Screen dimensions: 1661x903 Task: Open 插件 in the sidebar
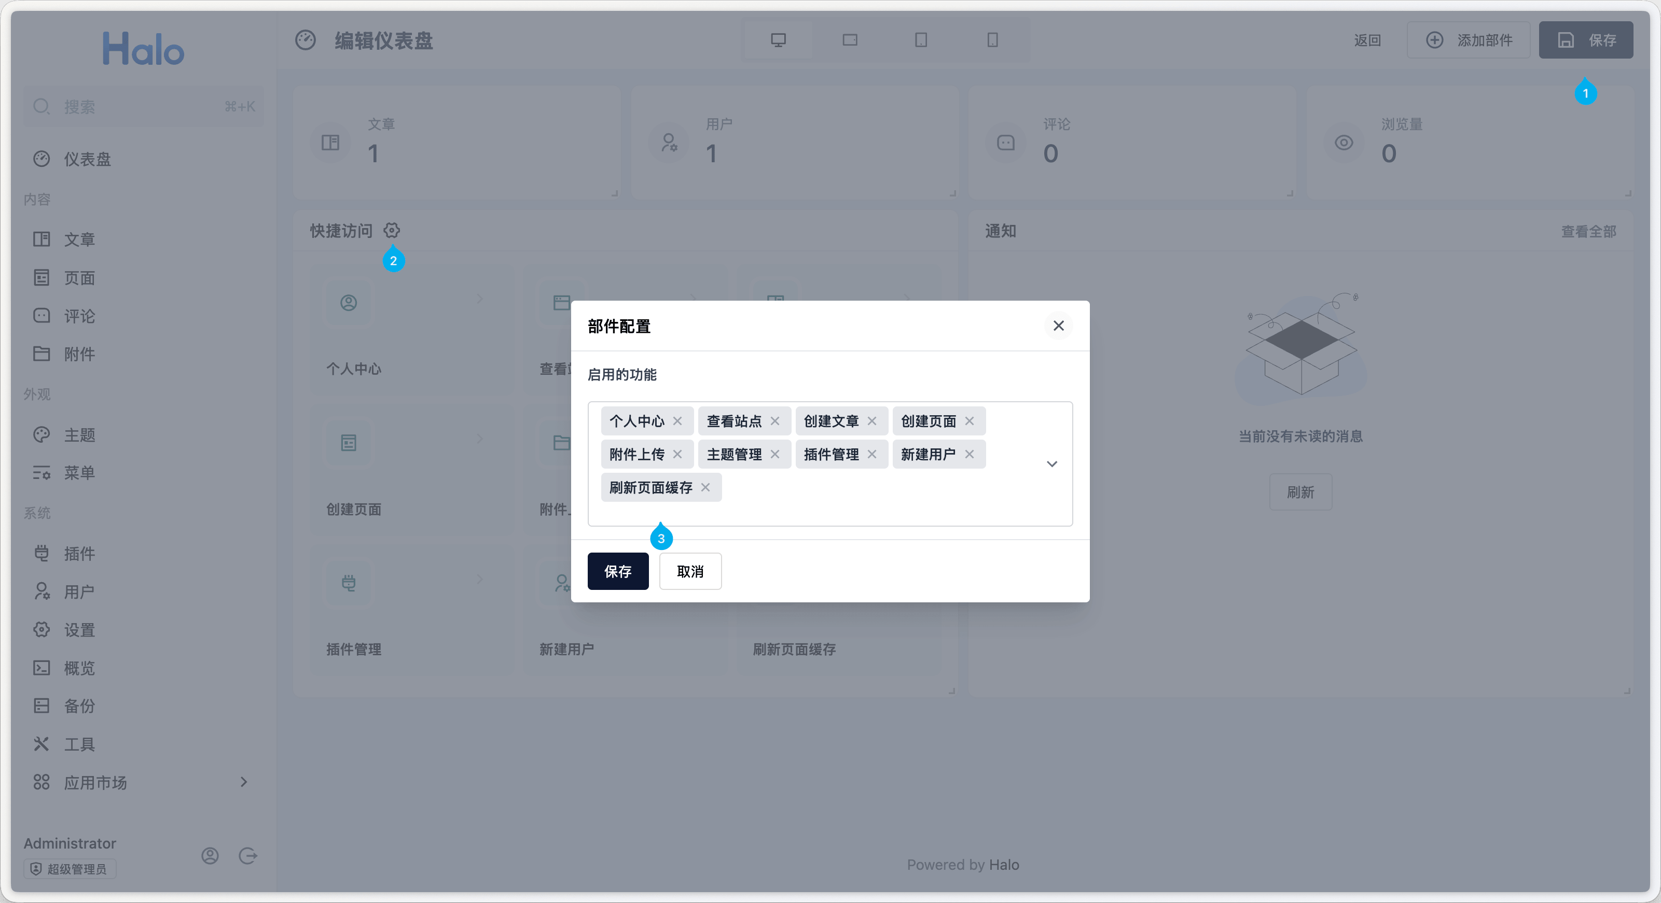[x=79, y=553]
